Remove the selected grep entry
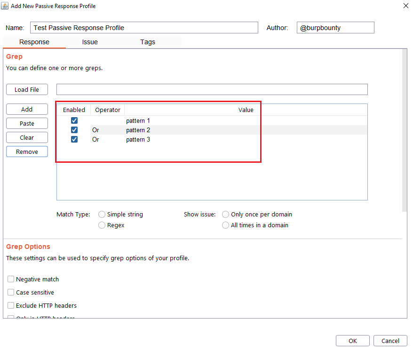The image size is (413, 351). (x=27, y=152)
